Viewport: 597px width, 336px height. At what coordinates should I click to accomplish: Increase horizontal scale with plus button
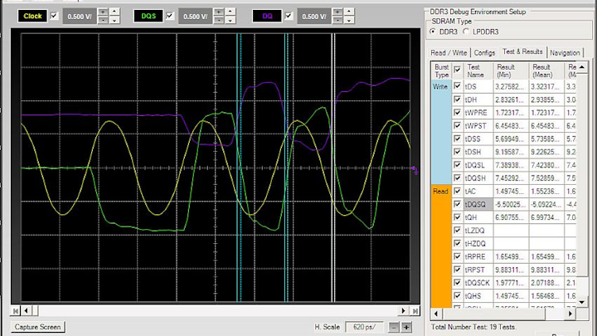(x=406, y=327)
